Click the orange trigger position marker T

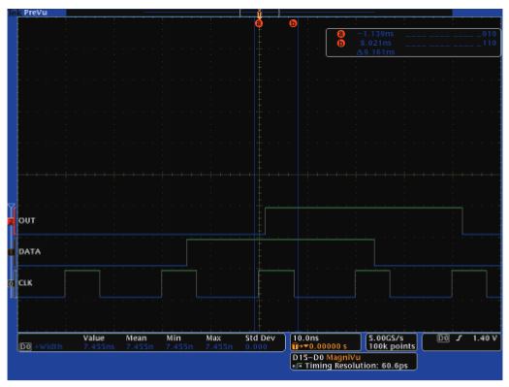(x=259, y=14)
